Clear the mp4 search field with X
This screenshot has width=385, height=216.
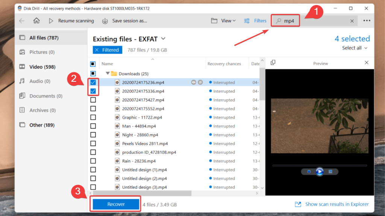[352, 21]
